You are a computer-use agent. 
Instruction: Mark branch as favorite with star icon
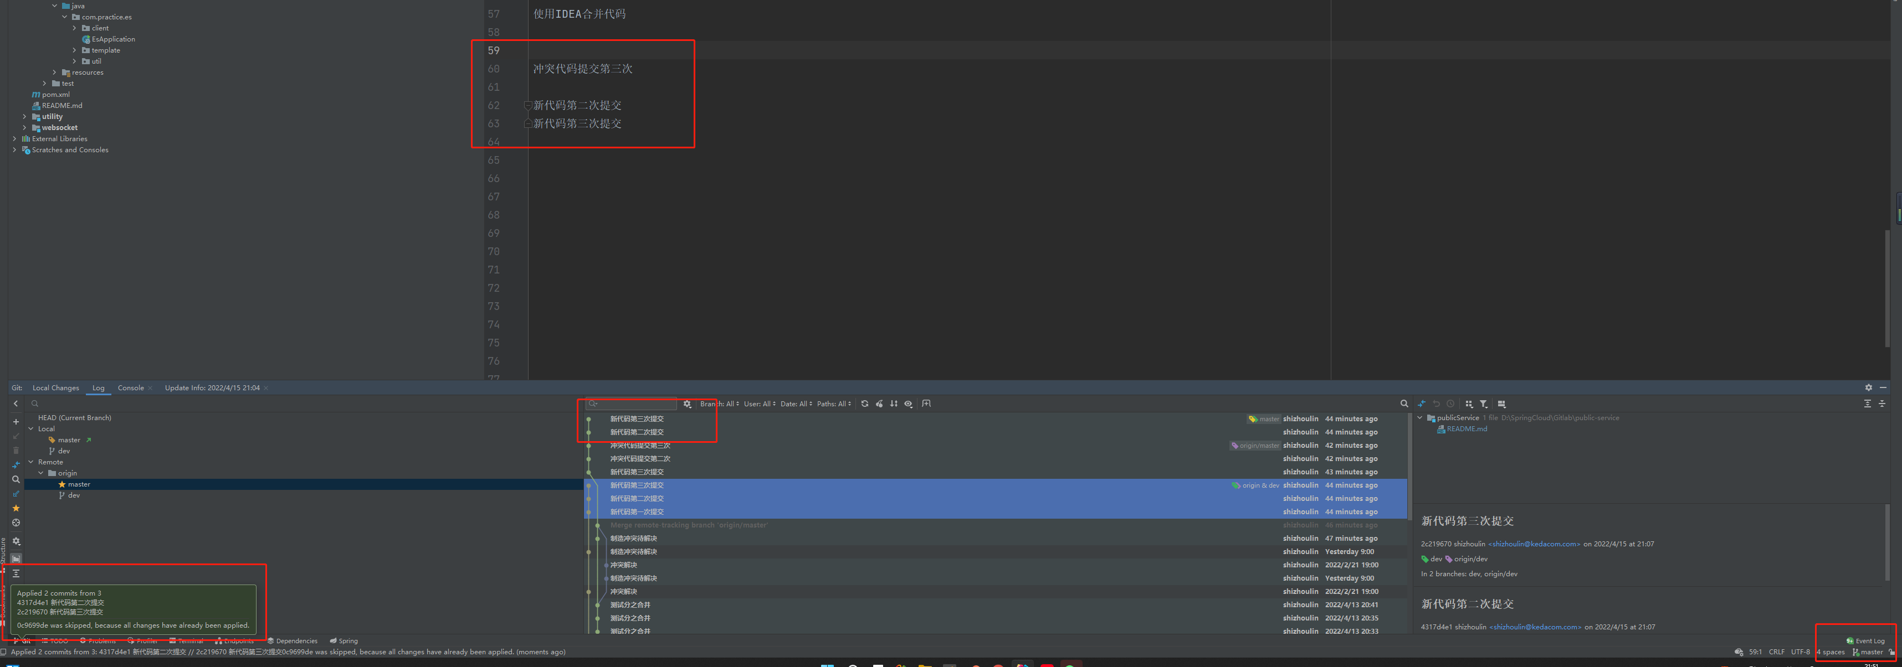16,508
